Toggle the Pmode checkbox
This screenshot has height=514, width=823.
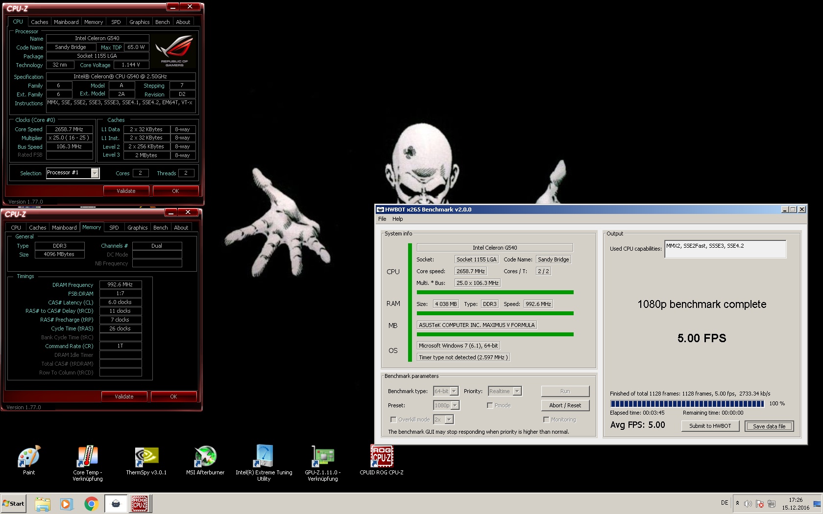click(x=490, y=405)
